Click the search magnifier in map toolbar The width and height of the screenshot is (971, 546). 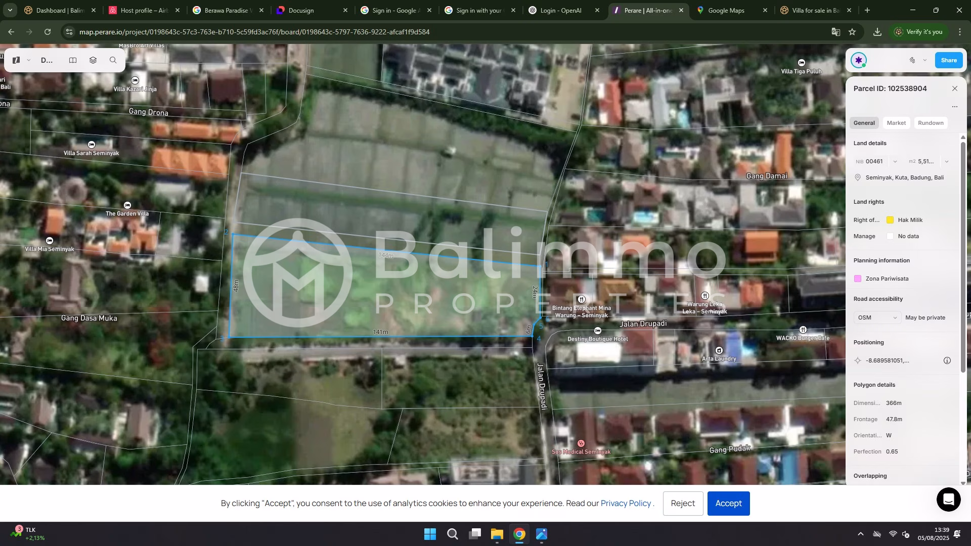pyautogui.click(x=113, y=60)
